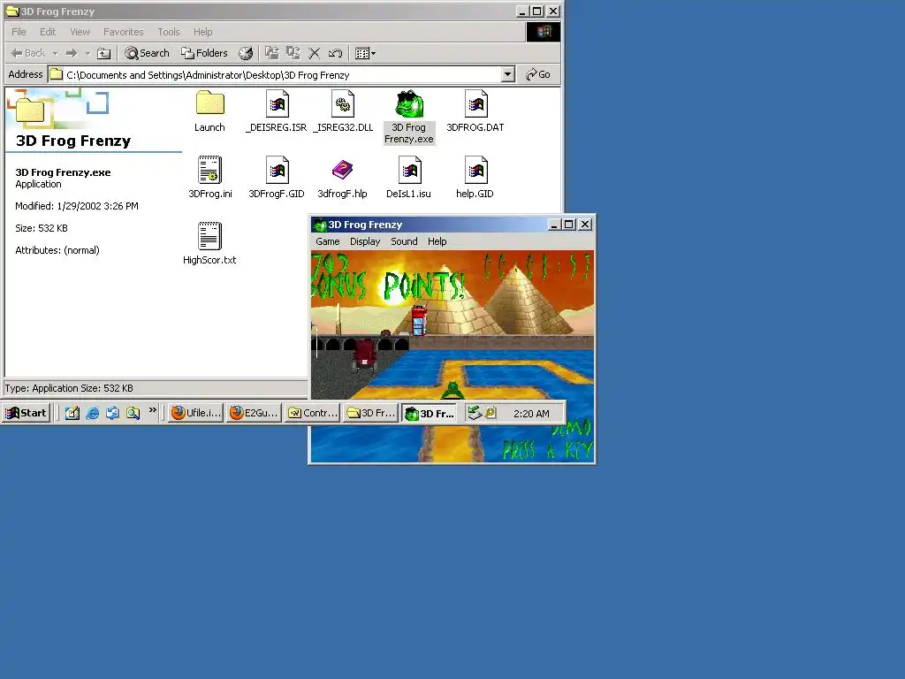Screen dimensions: 905x679
Task: Click the Windows logo throbber in Explorer
Action: pyautogui.click(x=544, y=32)
